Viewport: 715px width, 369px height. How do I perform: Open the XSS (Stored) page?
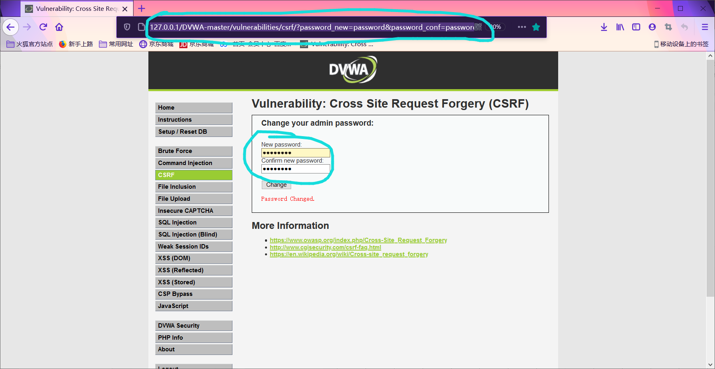click(x=194, y=282)
